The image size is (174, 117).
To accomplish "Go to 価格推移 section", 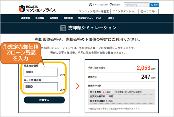I will click(54, 18).
